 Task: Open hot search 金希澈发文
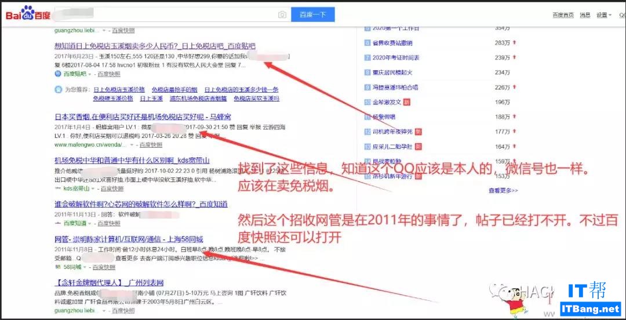[387, 102]
